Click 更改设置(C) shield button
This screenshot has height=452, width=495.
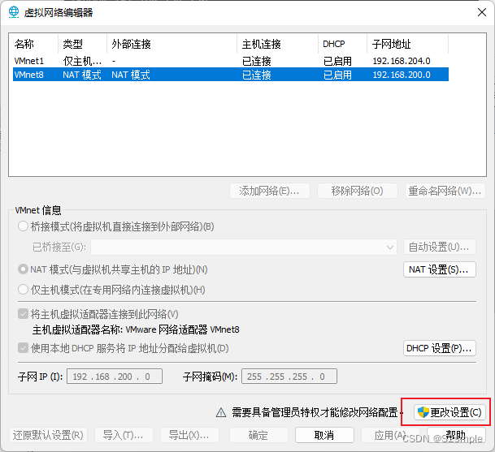click(x=449, y=412)
